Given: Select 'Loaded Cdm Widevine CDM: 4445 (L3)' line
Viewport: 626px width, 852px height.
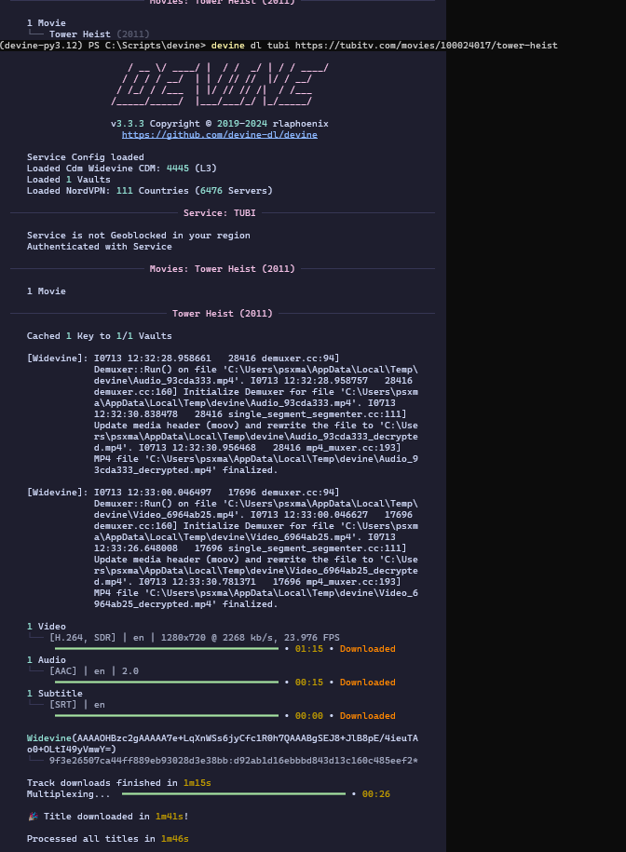Looking at the screenshot, I should coord(122,169).
